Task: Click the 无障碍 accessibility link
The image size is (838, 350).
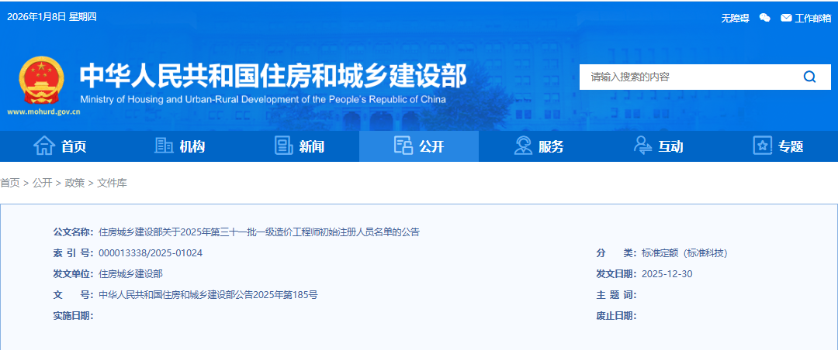Action: [735, 18]
